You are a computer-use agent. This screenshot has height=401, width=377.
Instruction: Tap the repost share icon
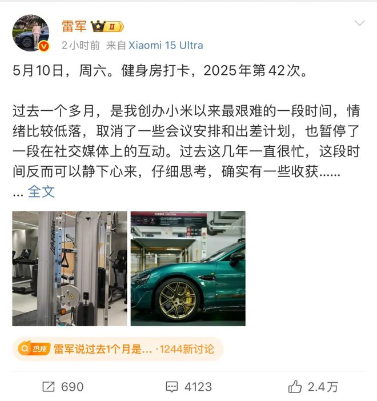(49, 387)
